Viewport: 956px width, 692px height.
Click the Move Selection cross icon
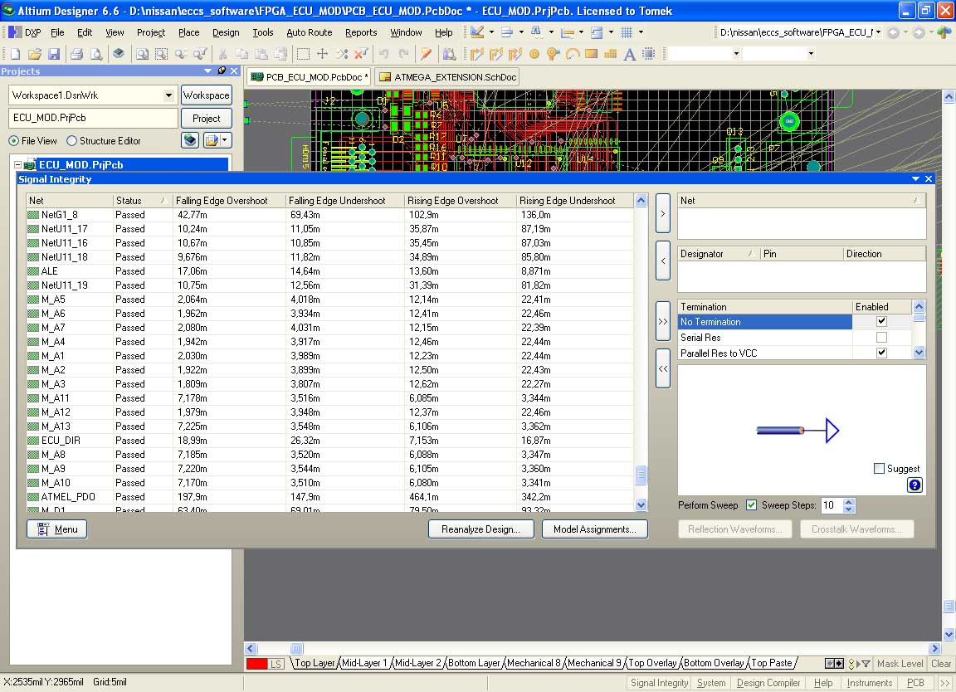pos(322,54)
